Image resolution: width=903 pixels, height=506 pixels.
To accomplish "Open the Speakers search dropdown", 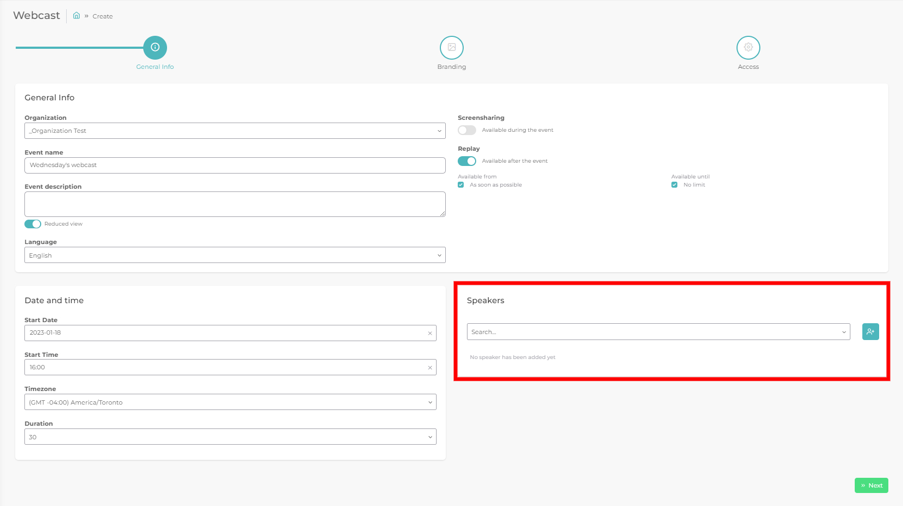I will [658, 331].
